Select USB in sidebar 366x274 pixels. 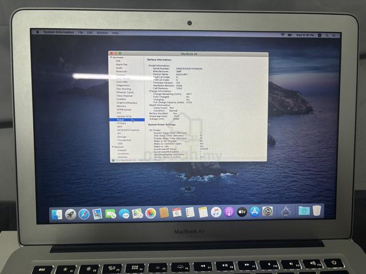click(120, 143)
